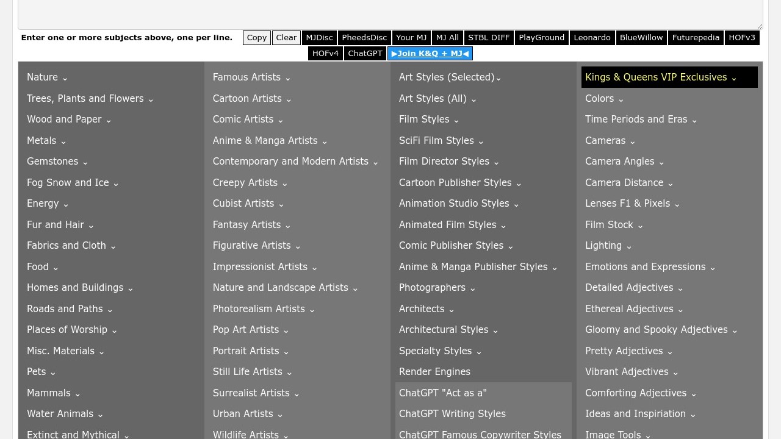
Task: Click the Join K&Q + MJ link
Action: 430,54
